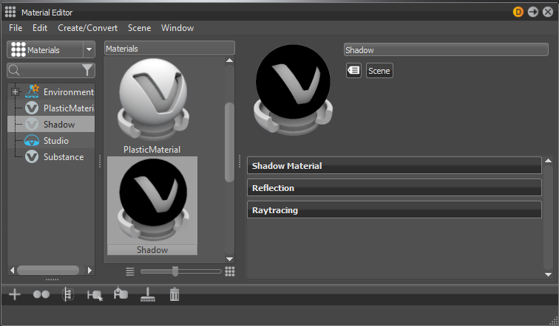Click the Material Editor grid icon in title
Screen dimensions: 559x326
10,12
